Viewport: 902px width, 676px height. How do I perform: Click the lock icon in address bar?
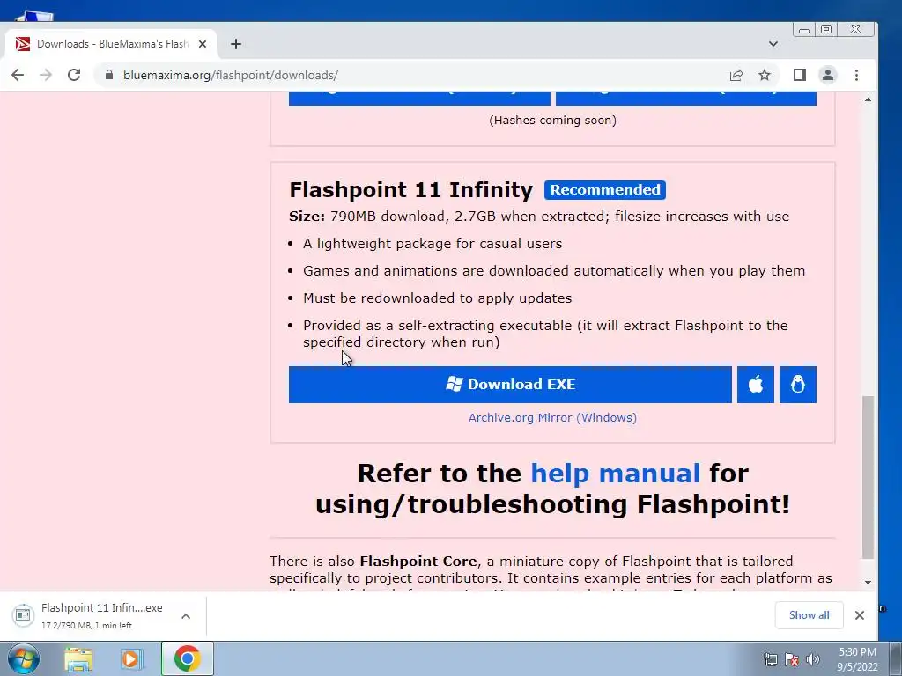tap(108, 75)
